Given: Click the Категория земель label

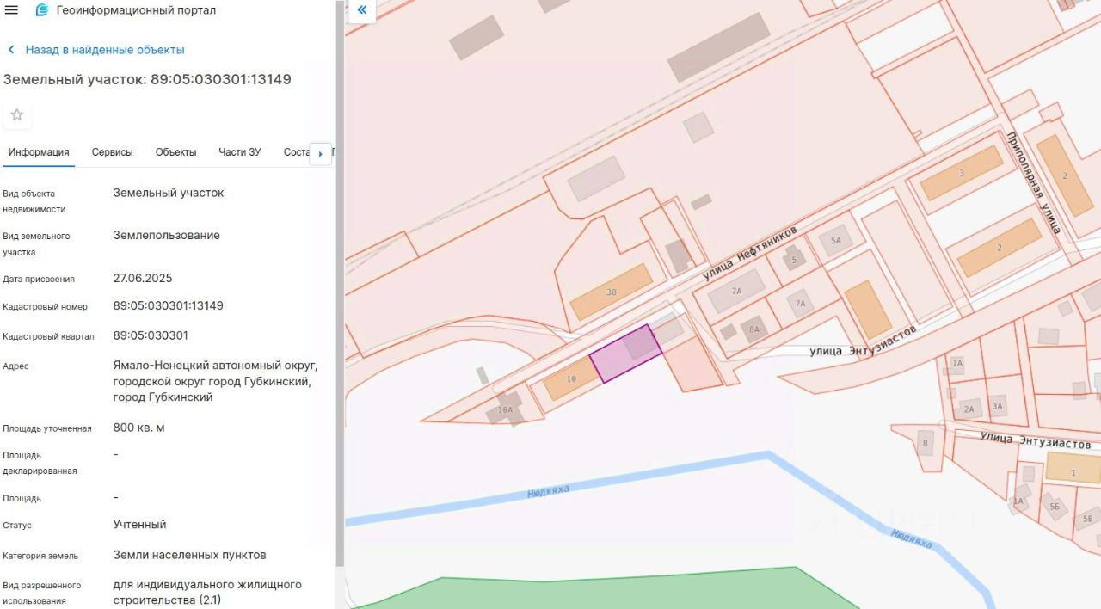Looking at the screenshot, I should 40,556.
